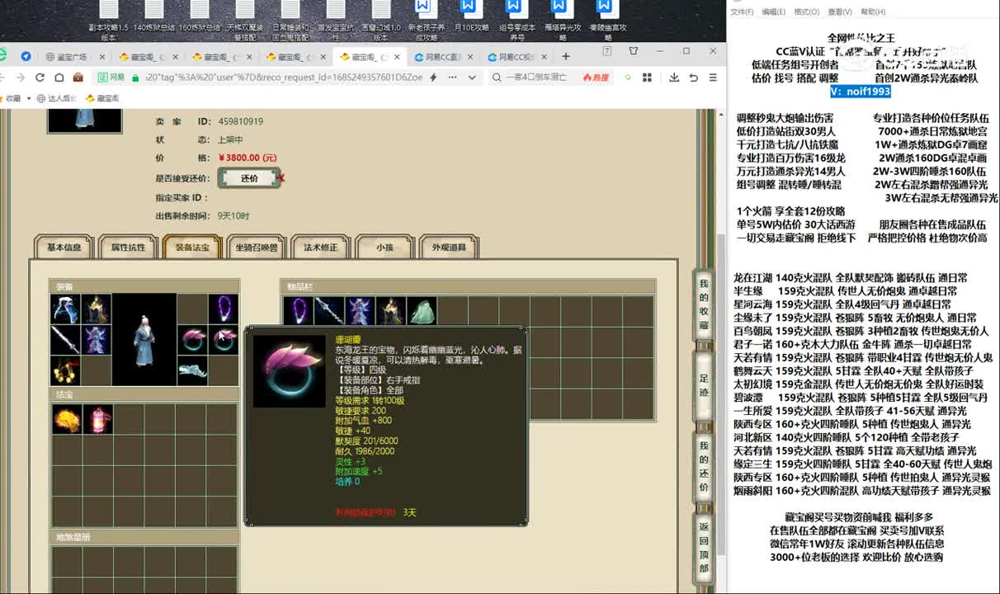Open a new browser tab
The width and height of the screenshot is (1000, 594).
(566, 57)
